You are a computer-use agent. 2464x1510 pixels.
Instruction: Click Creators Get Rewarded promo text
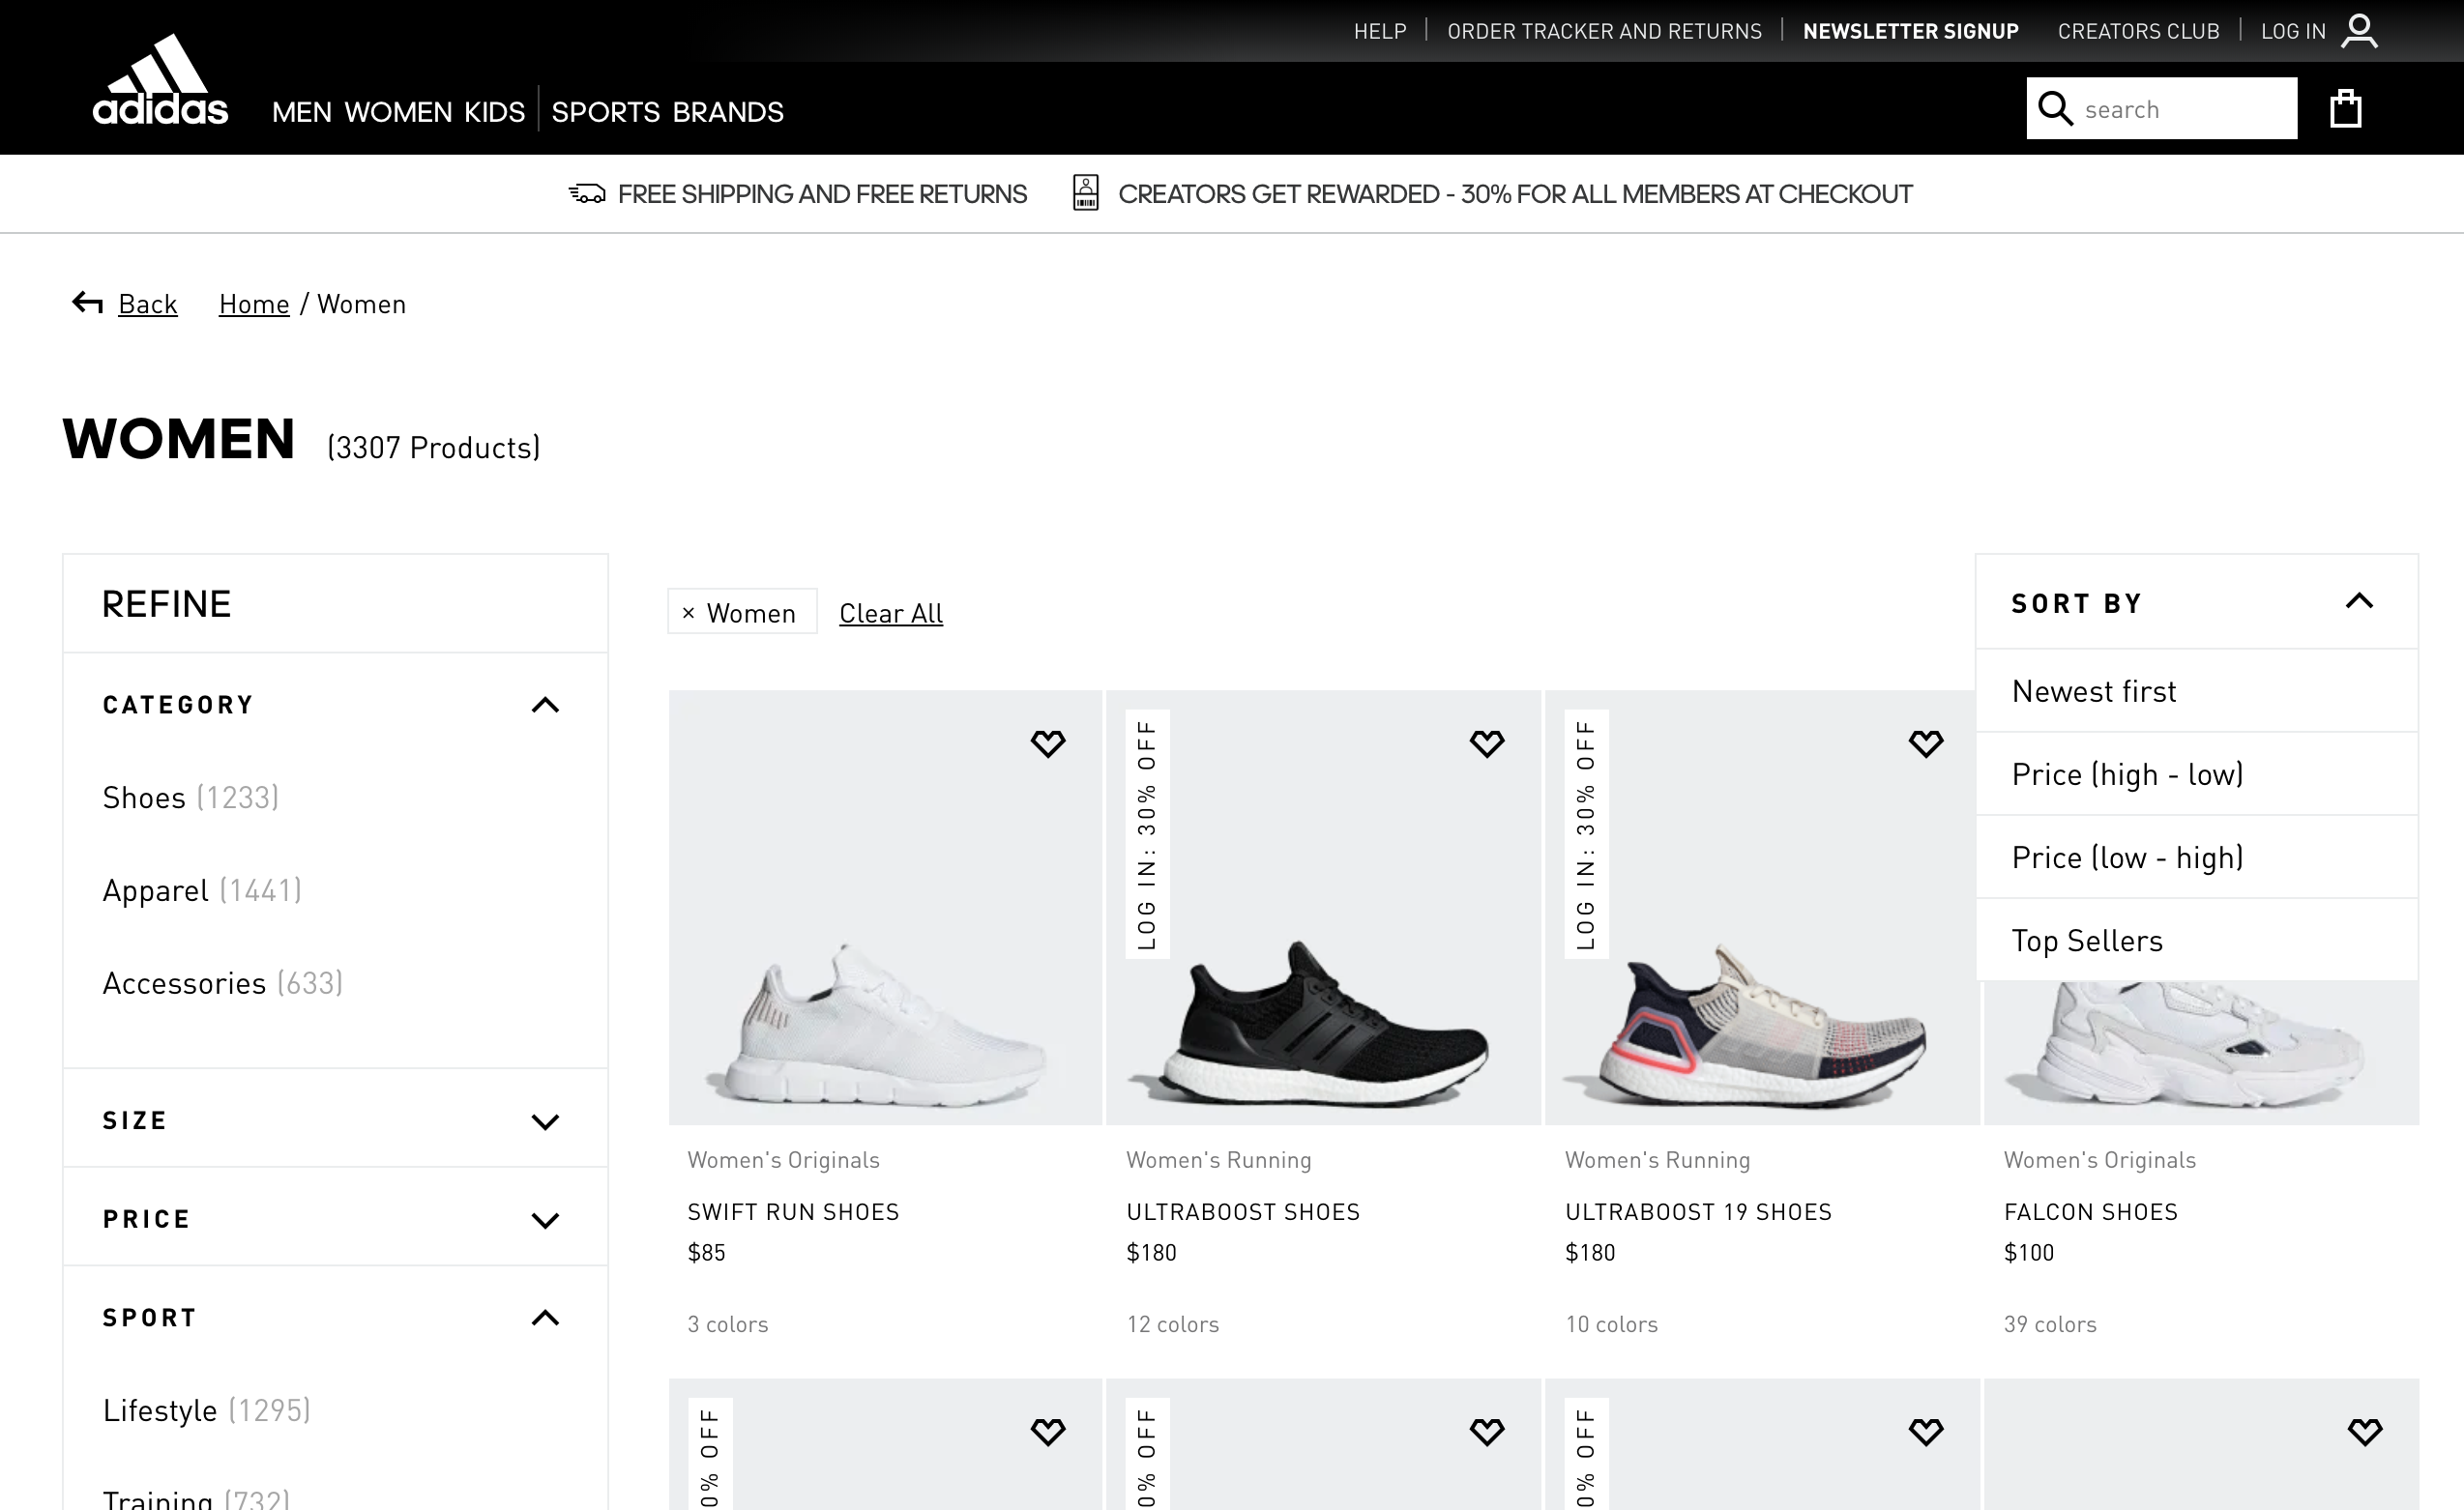pyautogui.click(x=1514, y=194)
